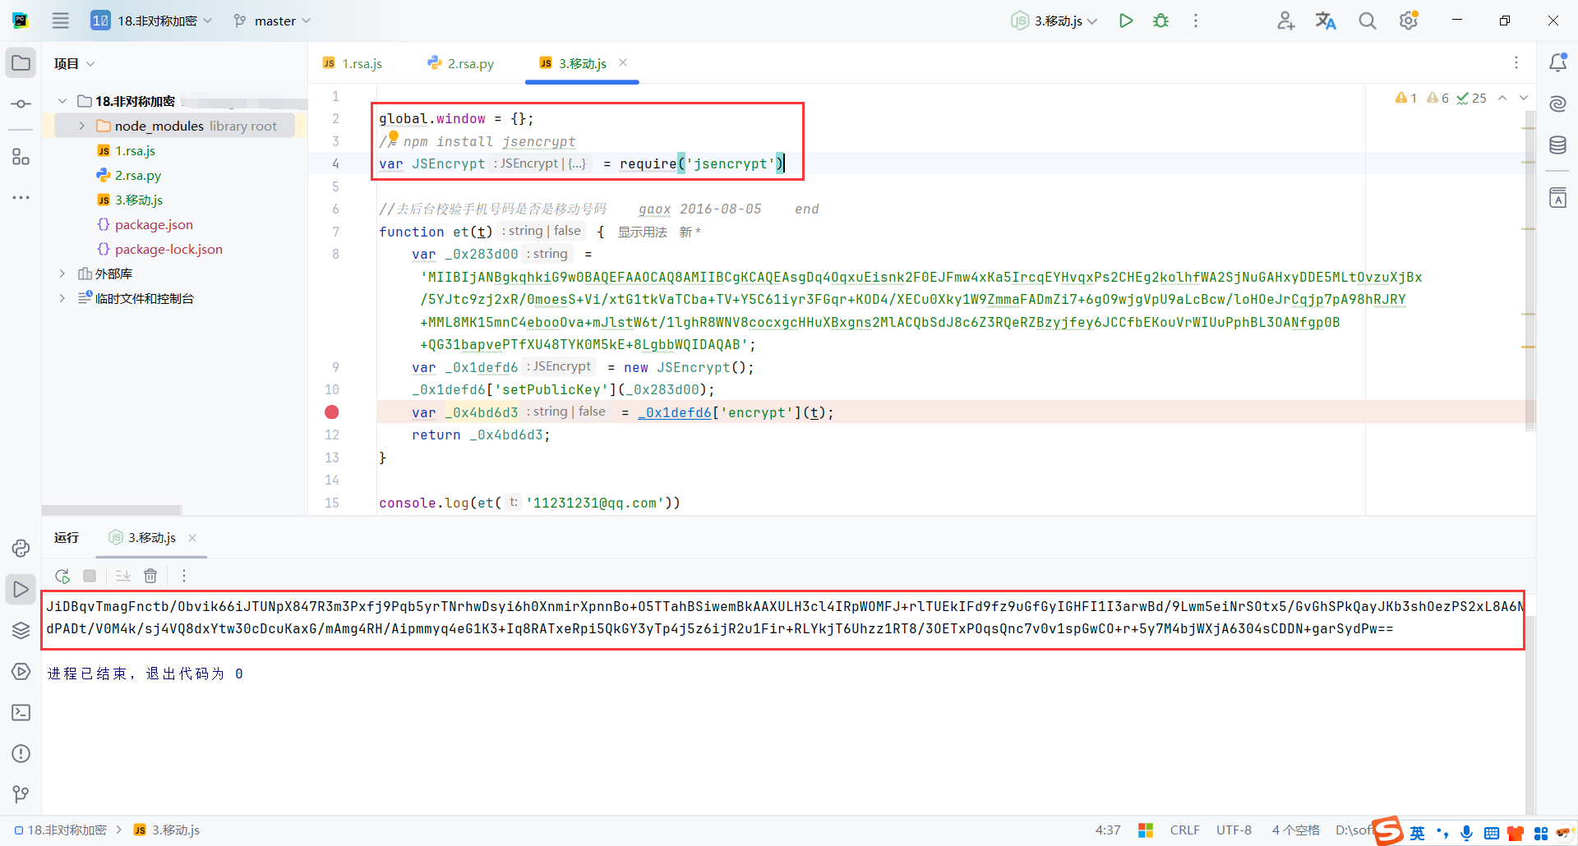Click the 3.移动.js status bar breadcrumb
Screen dimensions: 1578x846
point(167,830)
